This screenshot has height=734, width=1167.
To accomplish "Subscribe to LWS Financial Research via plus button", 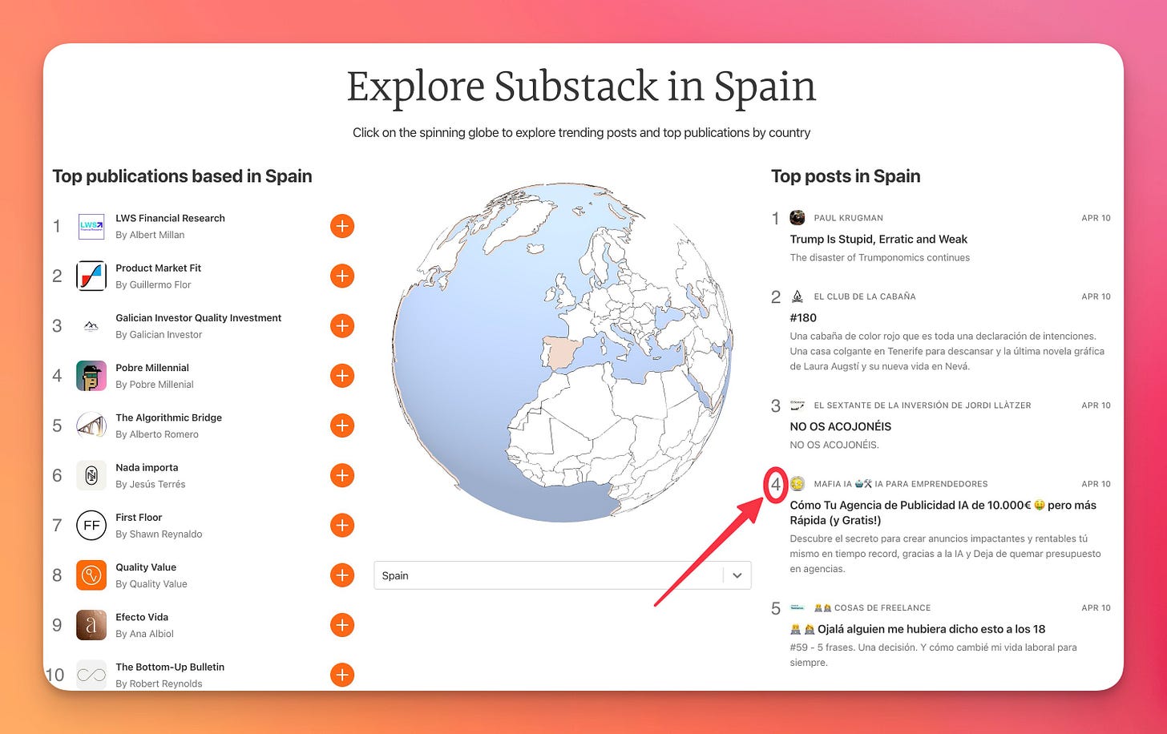I will click(342, 226).
